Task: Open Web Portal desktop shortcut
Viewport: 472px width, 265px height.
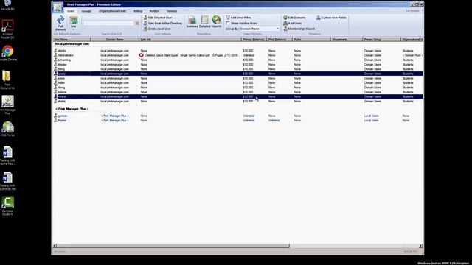Action: (x=7, y=129)
